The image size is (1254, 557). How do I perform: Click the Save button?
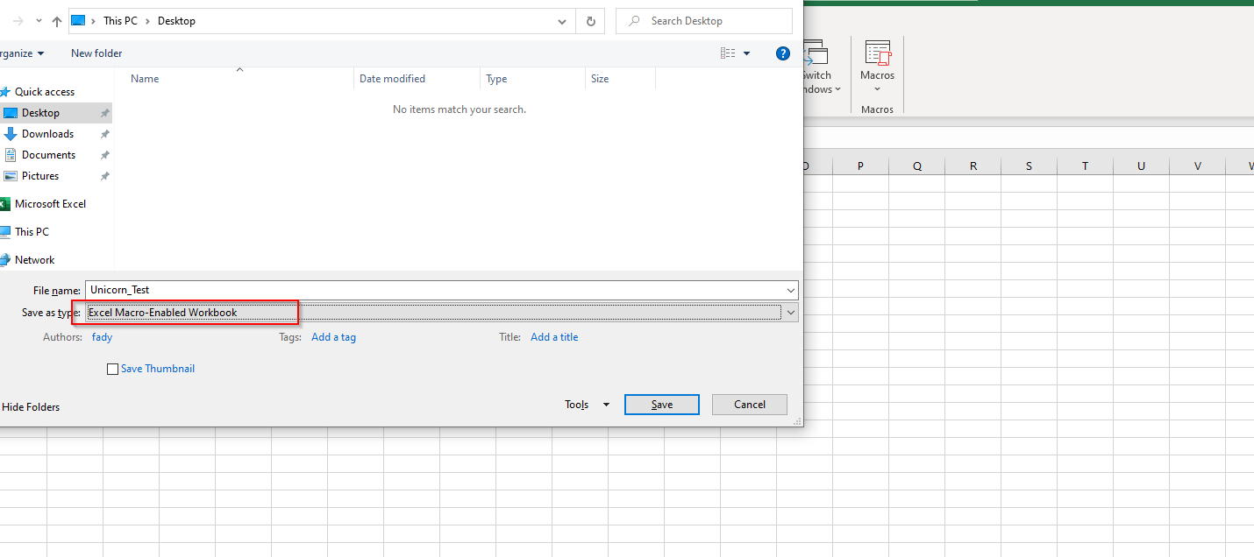pos(661,405)
